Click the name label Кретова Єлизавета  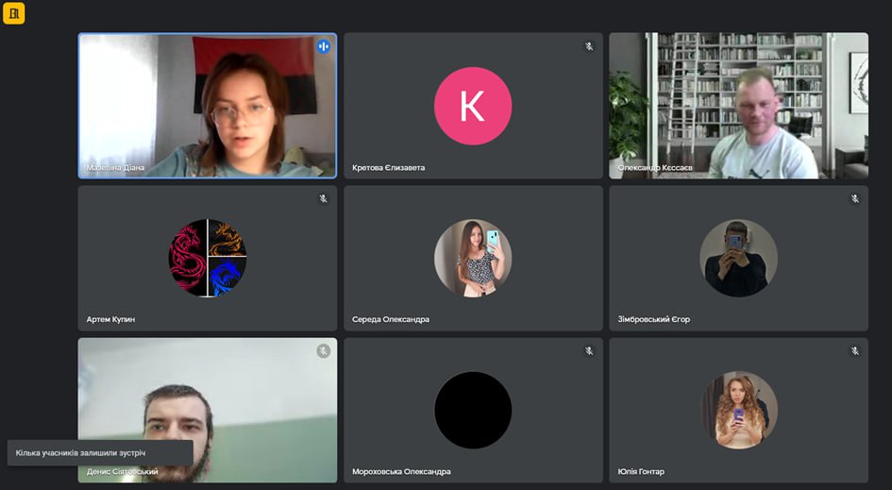389,168
